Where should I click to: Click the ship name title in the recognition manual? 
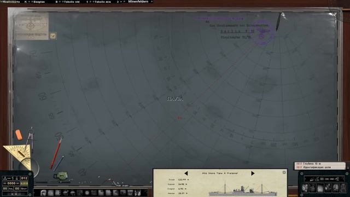pos(220,173)
